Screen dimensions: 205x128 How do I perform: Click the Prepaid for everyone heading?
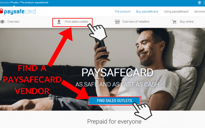click(x=114, y=122)
